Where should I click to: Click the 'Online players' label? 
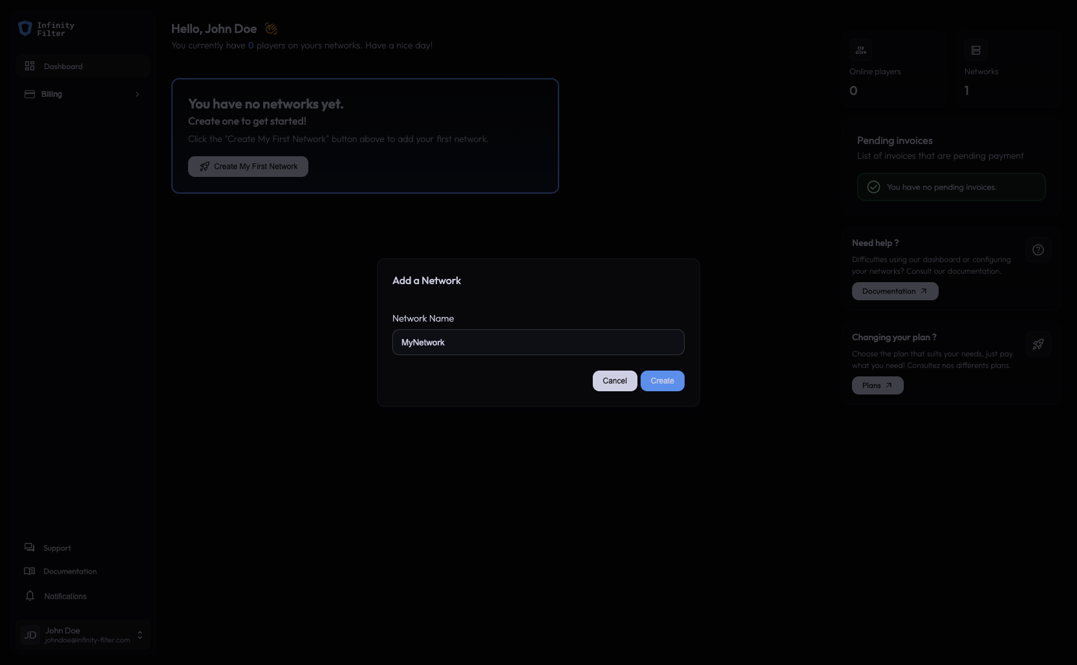point(875,72)
